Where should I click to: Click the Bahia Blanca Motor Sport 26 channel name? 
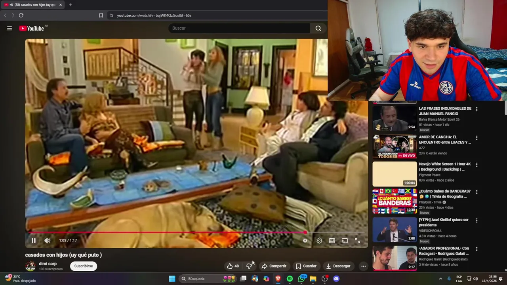(x=439, y=120)
